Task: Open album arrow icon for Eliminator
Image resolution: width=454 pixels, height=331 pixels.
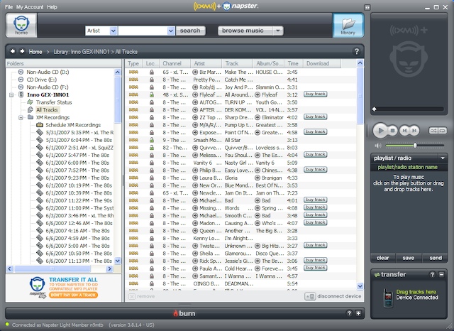Action: coord(258,117)
